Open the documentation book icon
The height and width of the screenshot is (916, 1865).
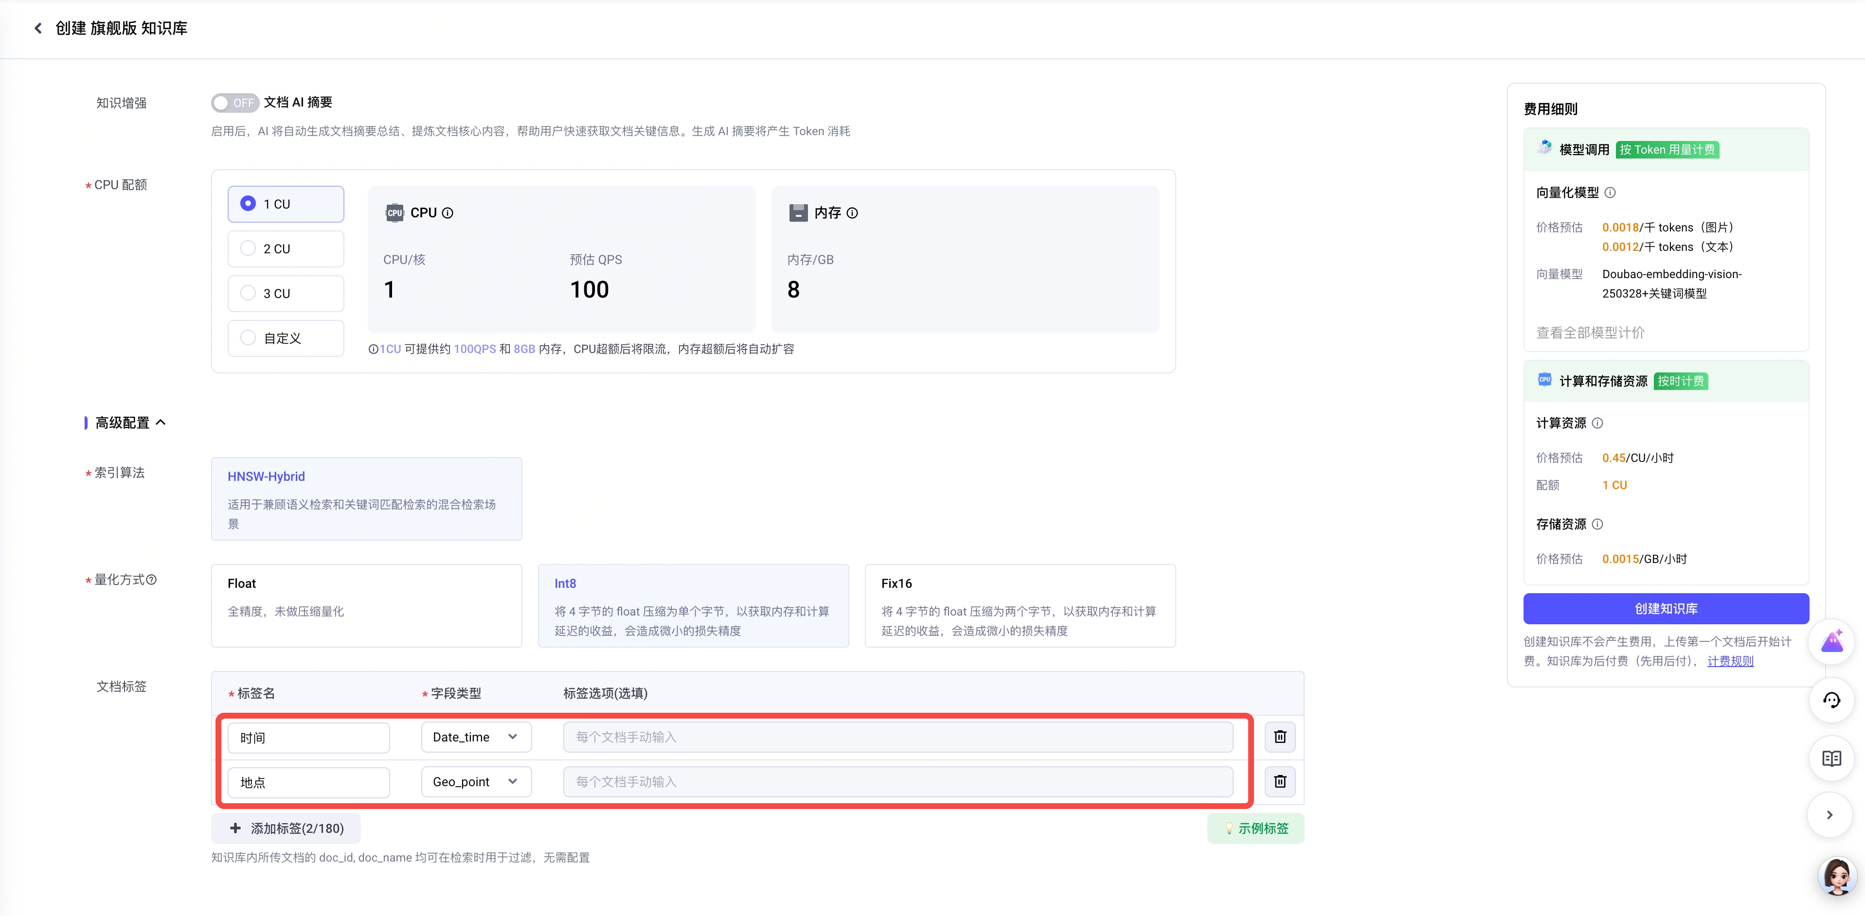click(1832, 758)
